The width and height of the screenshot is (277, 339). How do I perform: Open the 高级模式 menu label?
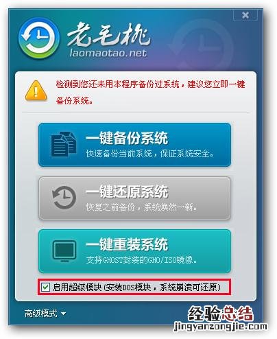[x=41, y=314]
